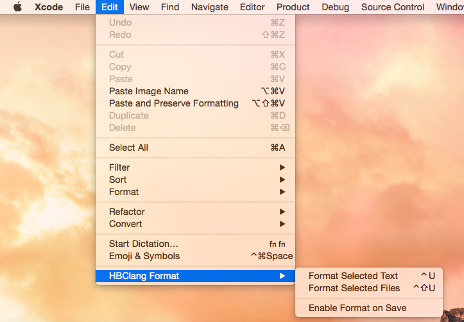Open the Product menu

(293, 7)
